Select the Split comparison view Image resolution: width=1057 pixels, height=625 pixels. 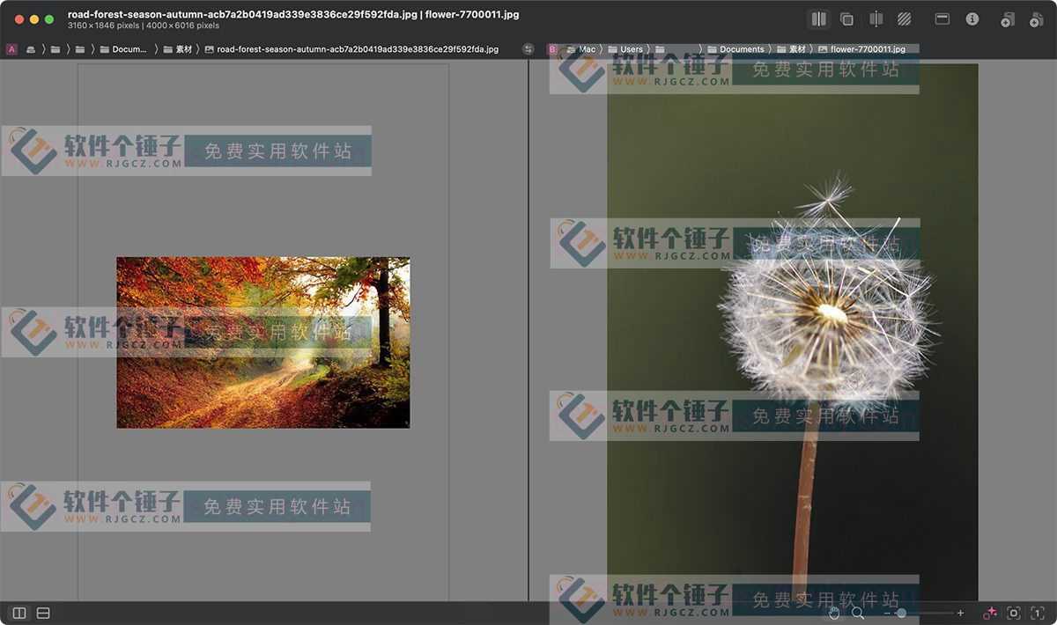tap(876, 18)
